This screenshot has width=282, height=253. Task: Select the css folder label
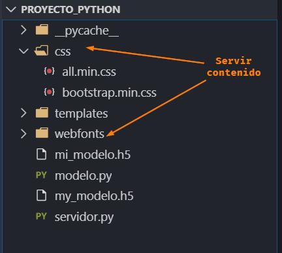click(x=63, y=52)
